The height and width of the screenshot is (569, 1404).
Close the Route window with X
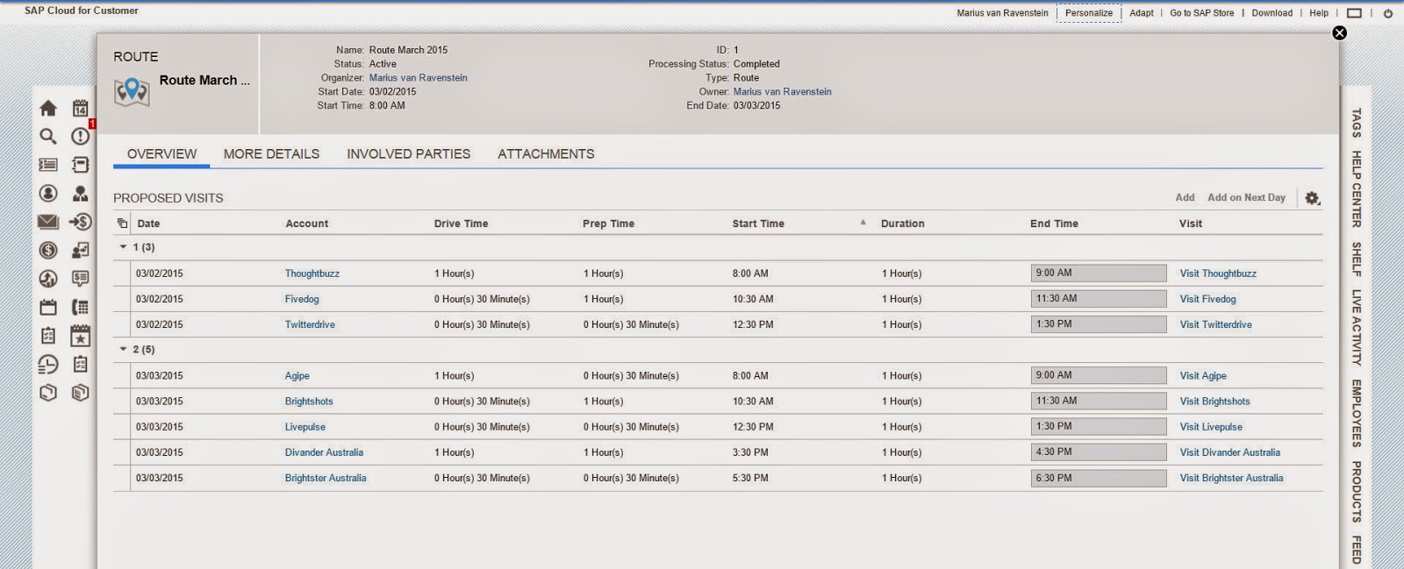1339,32
